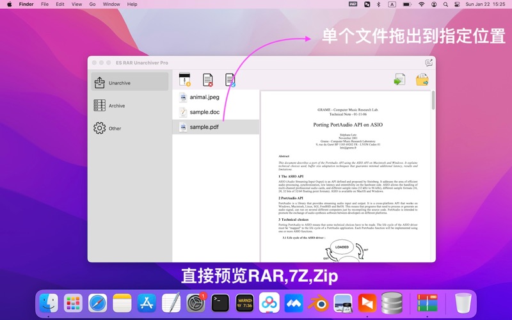Click the document icon with blue checkmark

coord(230,80)
